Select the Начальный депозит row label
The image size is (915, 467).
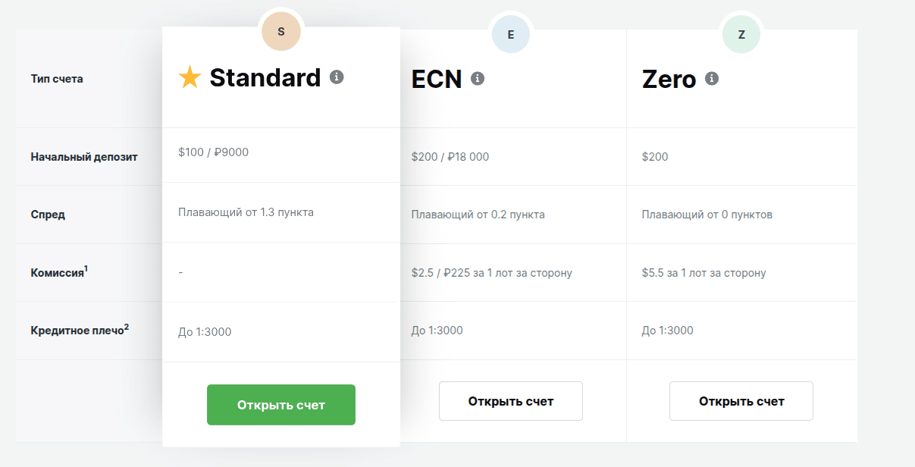click(84, 157)
